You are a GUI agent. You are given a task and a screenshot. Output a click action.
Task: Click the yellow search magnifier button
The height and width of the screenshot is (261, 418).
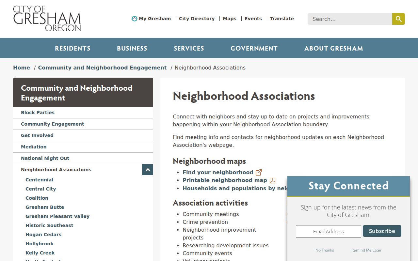(398, 19)
